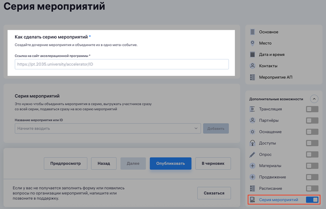Click the Дата и время calendar icon

252,55
